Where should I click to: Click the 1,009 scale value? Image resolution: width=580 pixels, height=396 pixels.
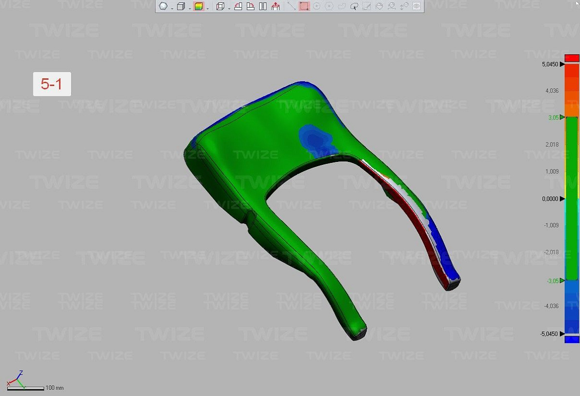(x=551, y=172)
